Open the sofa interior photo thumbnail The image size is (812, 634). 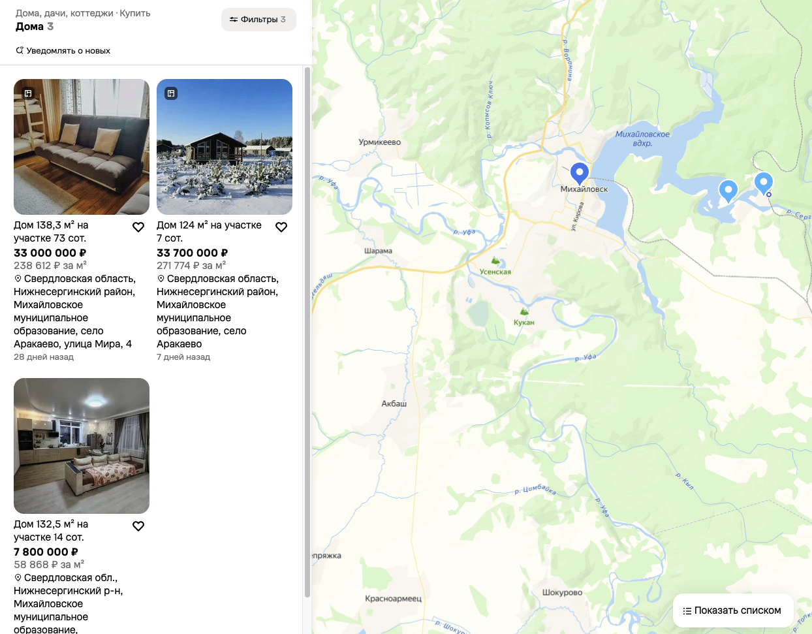(82, 147)
